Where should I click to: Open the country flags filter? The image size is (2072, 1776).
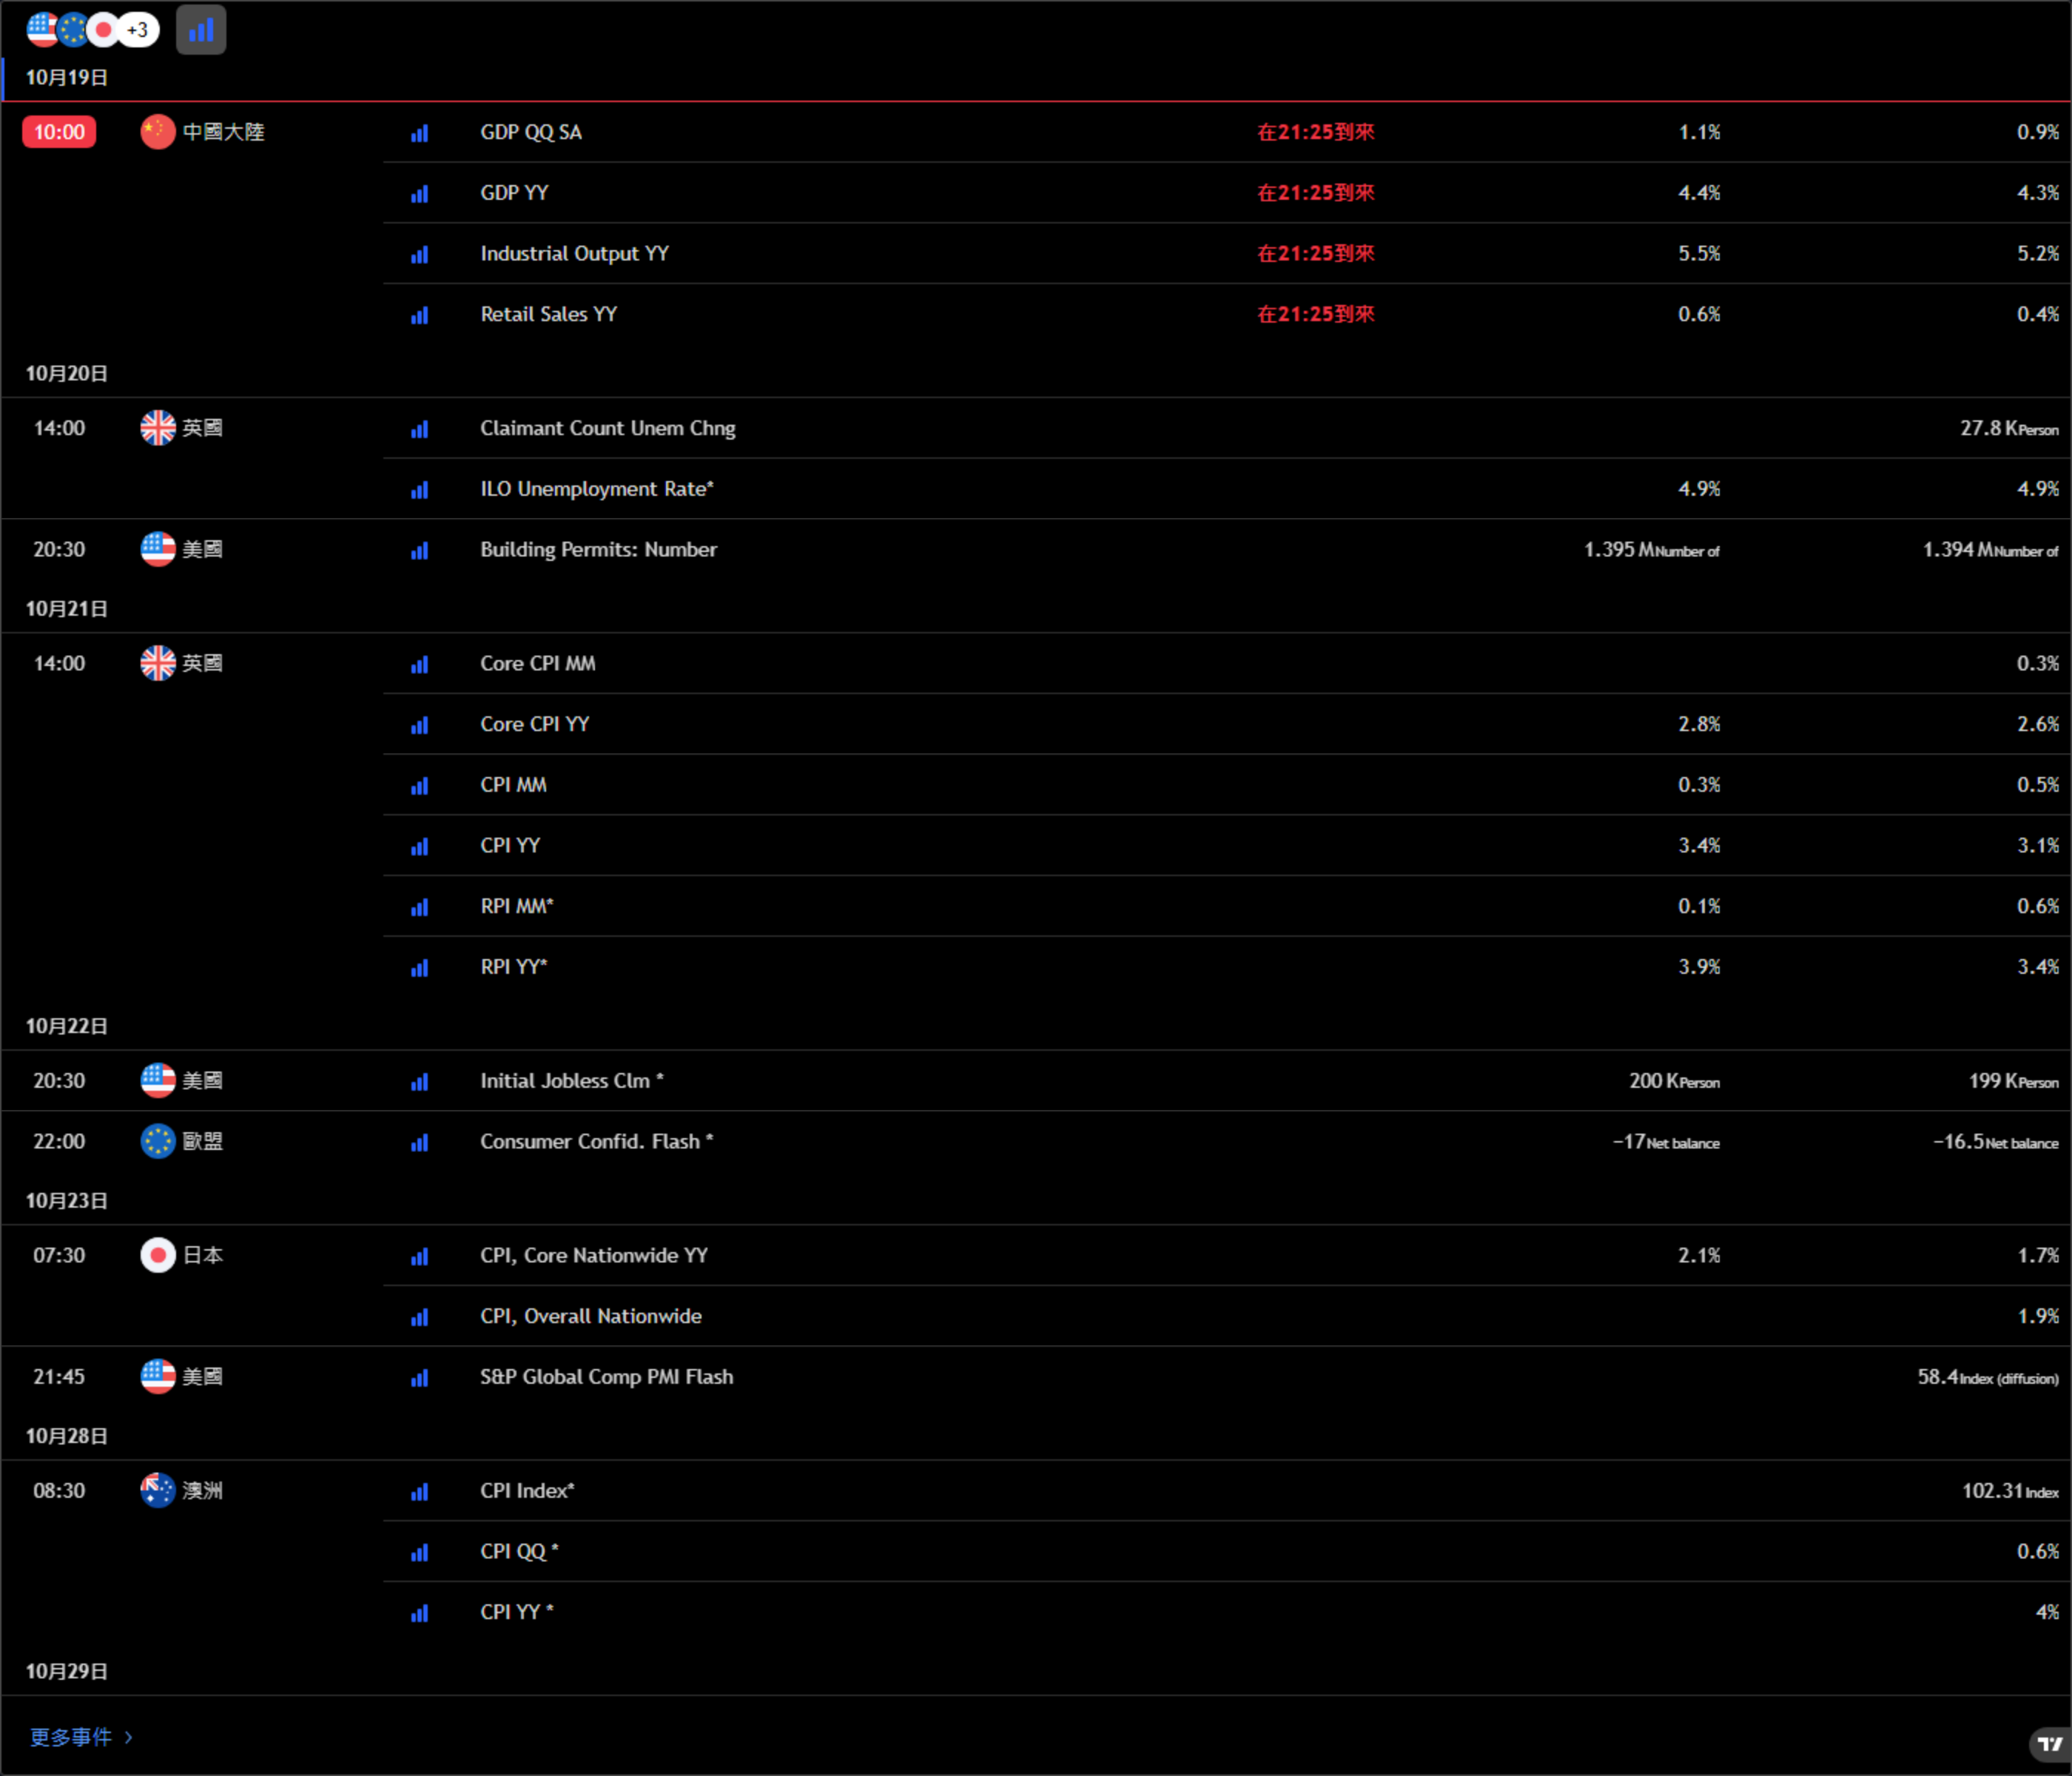[x=93, y=30]
